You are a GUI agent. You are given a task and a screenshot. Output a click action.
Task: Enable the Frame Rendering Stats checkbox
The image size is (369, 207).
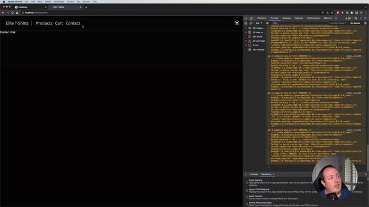pyautogui.click(x=247, y=204)
